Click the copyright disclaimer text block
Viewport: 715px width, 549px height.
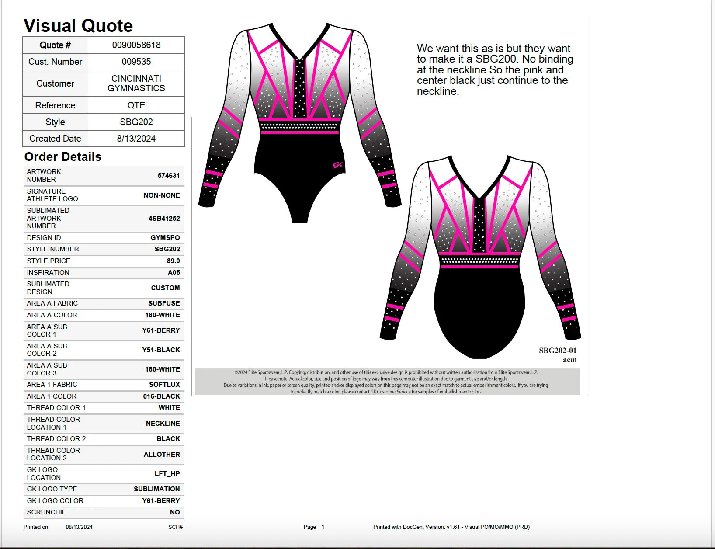coord(387,382)
